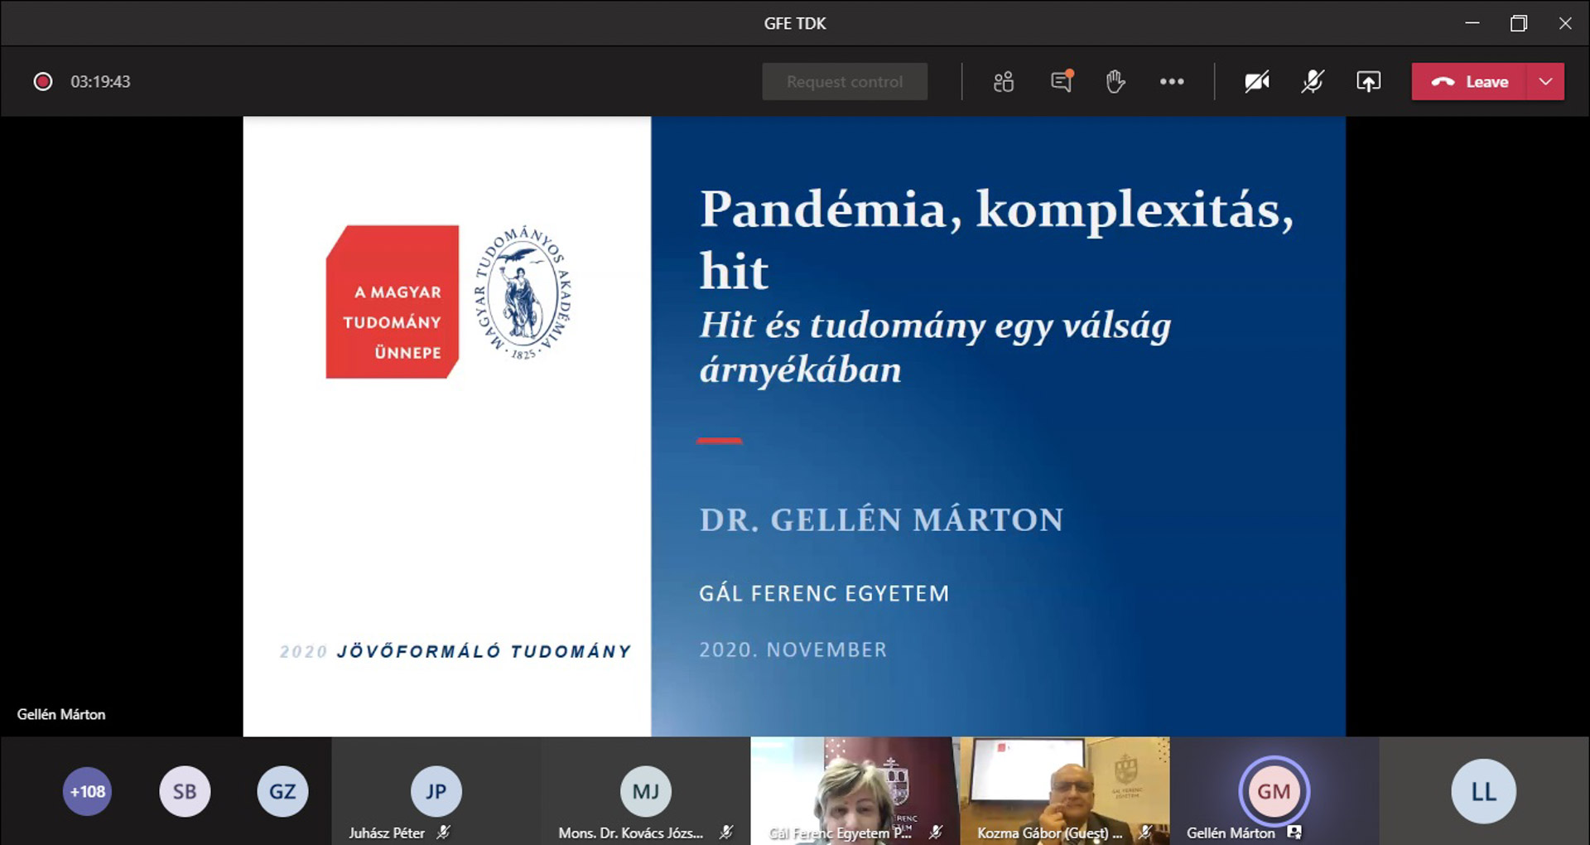1590x845 pixels.
Task: Toggle the camera on
Action: point(1256,82)
